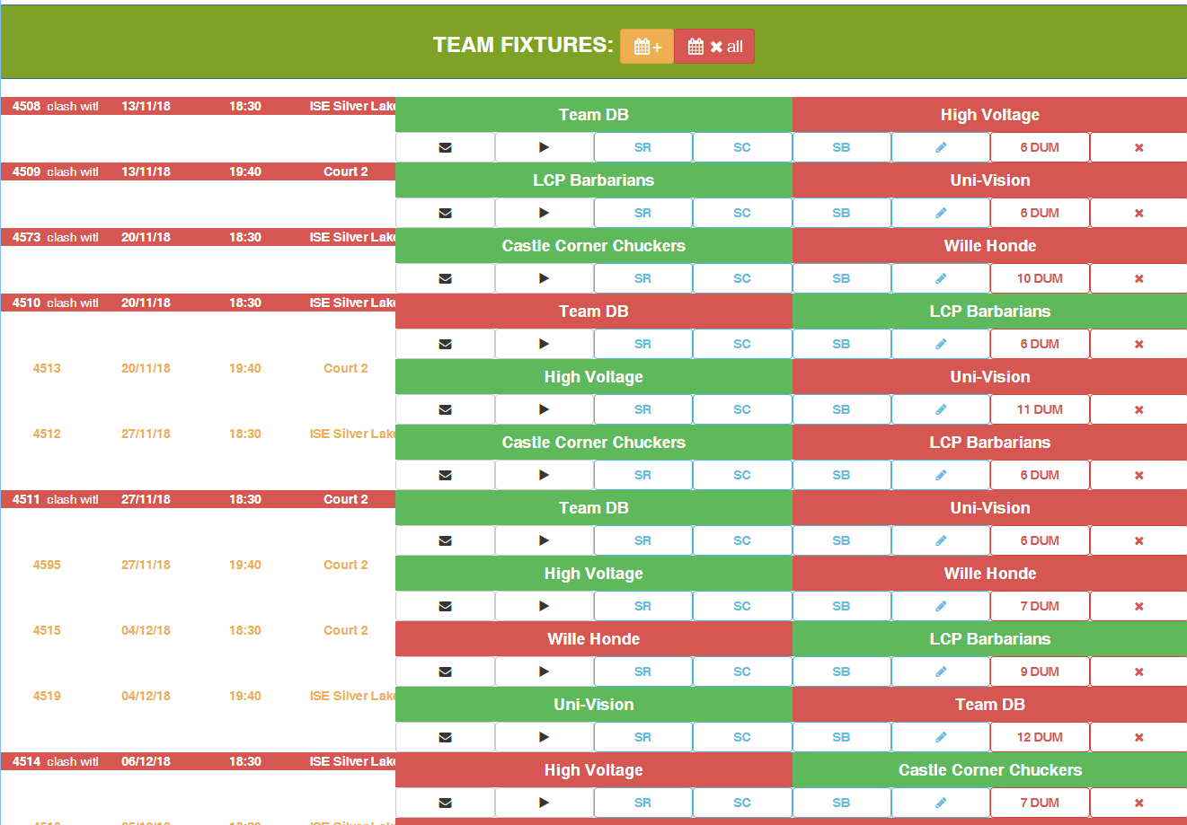Email the Team DB vs High Voltage fixture
Viewport: 1187px width, 825px height.
[445, 146]
